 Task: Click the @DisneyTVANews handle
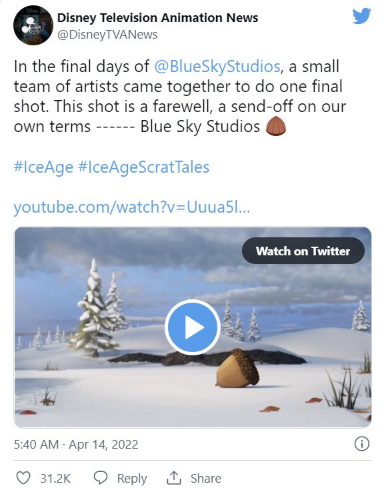107,35
